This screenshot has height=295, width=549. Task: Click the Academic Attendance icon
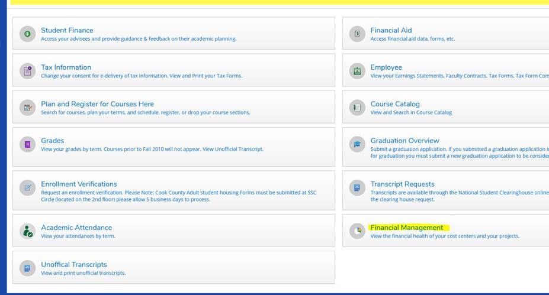[27, 231]
